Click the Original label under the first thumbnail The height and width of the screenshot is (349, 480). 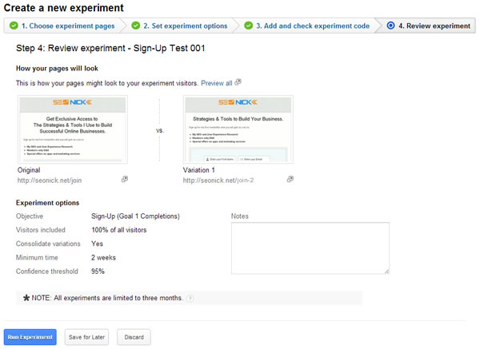tap(29, 170)
